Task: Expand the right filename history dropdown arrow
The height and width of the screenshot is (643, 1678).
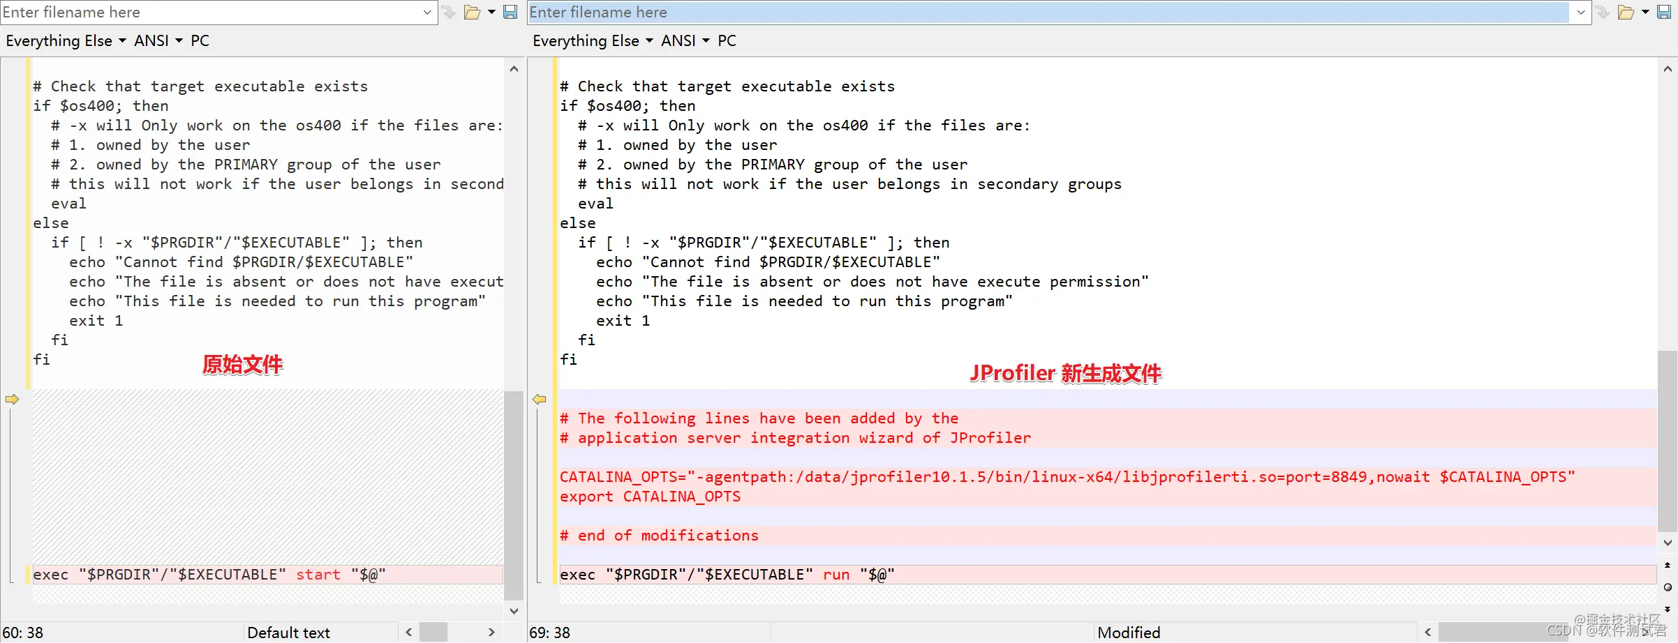Action: coord(1581,13)
